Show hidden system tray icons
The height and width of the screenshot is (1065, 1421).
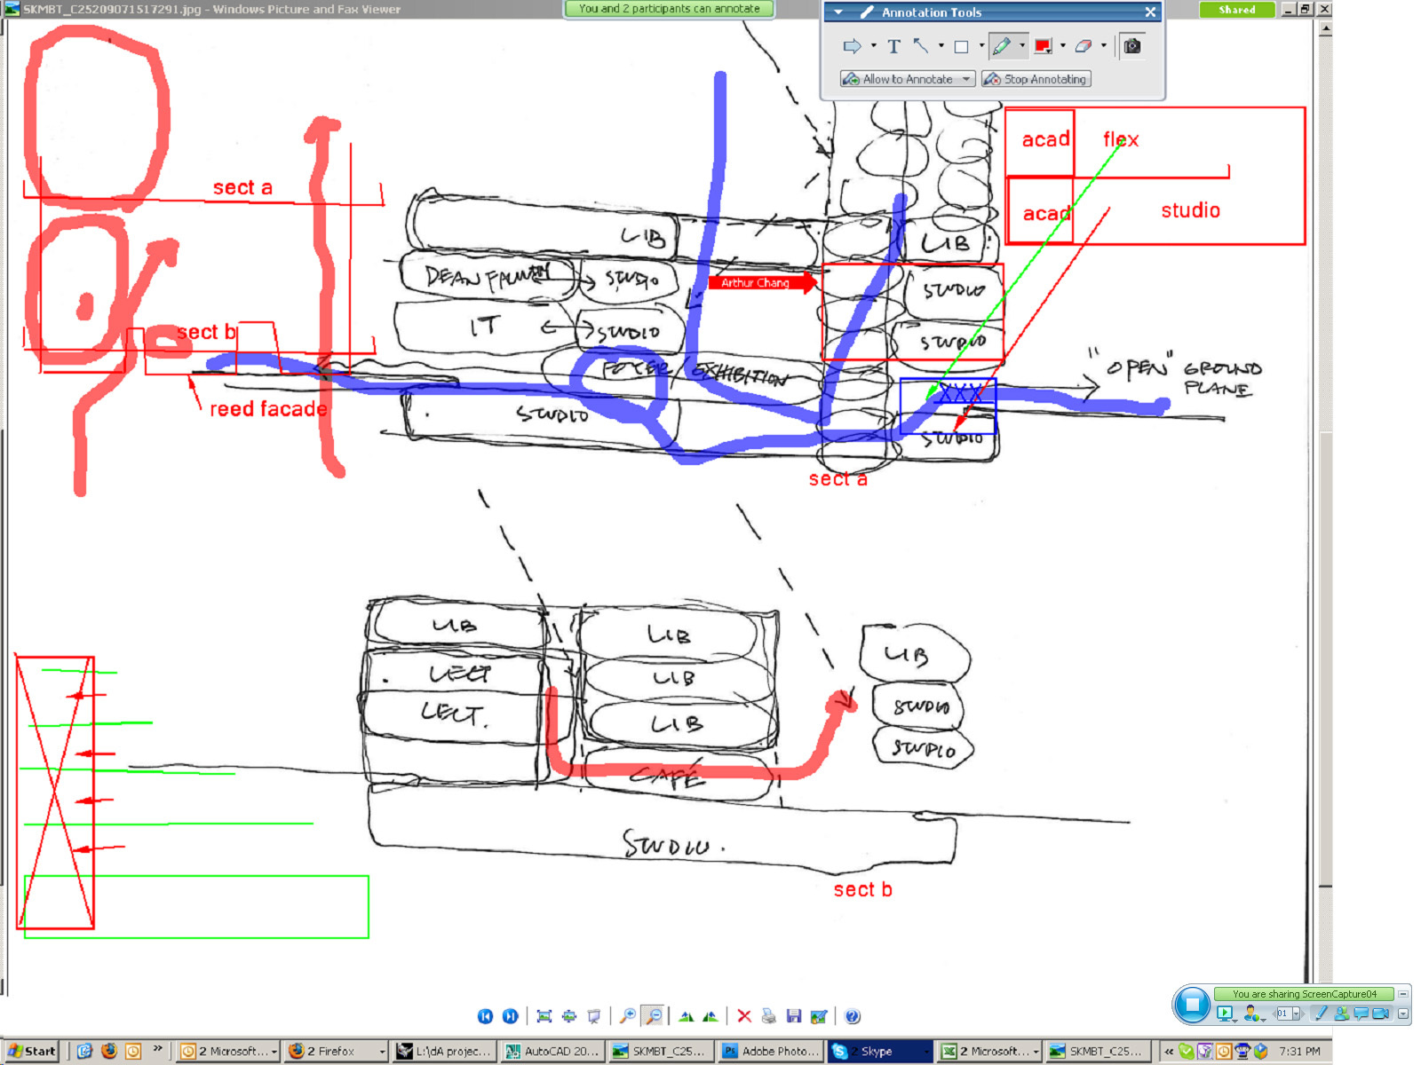point(1169,1051)
